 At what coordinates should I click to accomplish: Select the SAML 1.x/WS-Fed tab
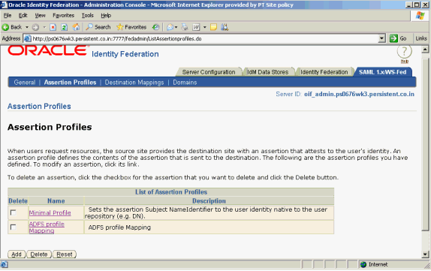pos(383,72)
